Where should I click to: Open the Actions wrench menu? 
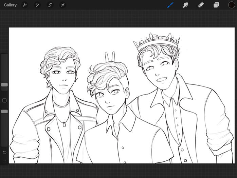pyautogui.click(x=24, y=5)
